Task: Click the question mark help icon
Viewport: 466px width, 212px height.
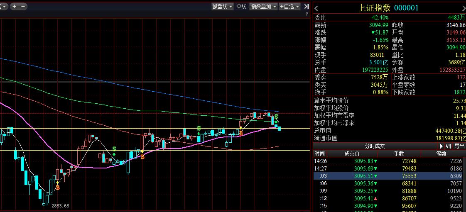Action: point(307,15)
